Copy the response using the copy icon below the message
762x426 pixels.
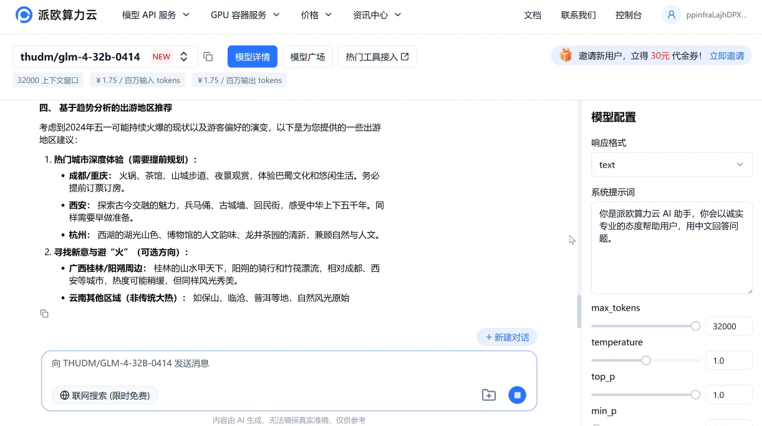point(44,313)
